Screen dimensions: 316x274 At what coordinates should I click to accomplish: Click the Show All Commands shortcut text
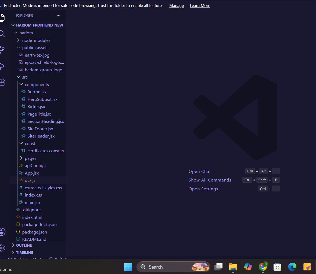pyautogui.click(x=210, y=180)
